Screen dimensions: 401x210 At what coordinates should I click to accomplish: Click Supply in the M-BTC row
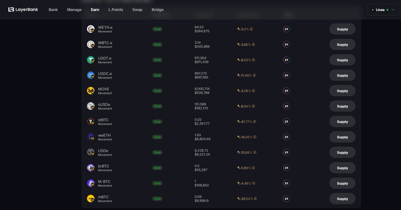[x=342, y=183]
